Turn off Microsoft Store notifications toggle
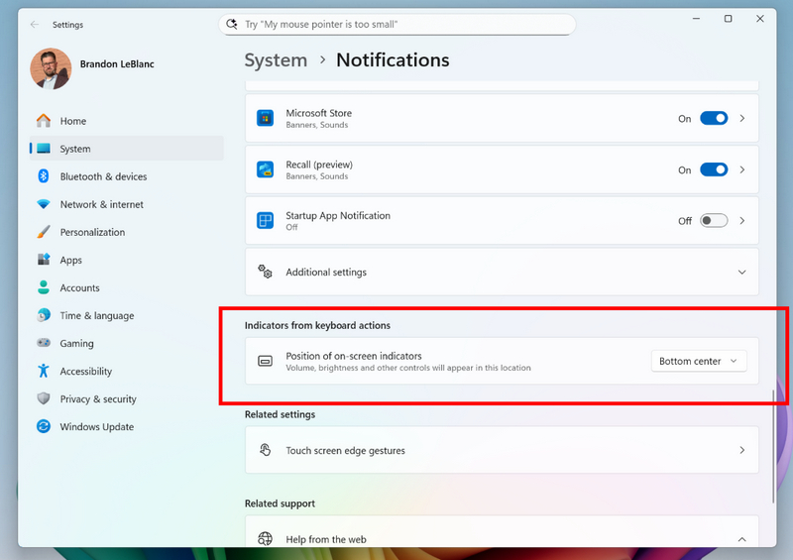The width and height of the screenshot is (793, 560). pyautogui.click(x=714, y=118)
